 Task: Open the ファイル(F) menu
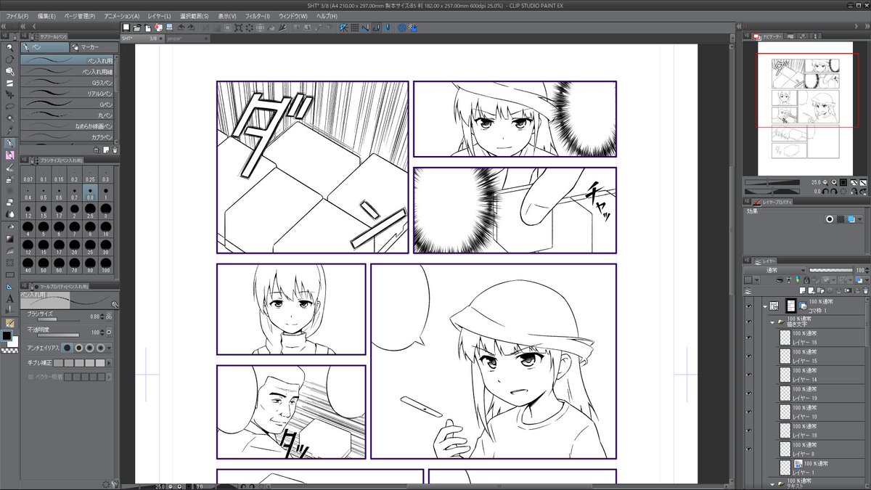(17, 15)
